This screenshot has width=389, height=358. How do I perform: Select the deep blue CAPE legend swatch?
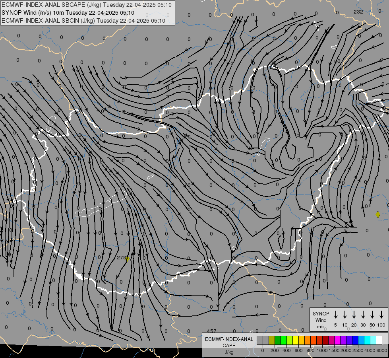[x=355, y=340]
